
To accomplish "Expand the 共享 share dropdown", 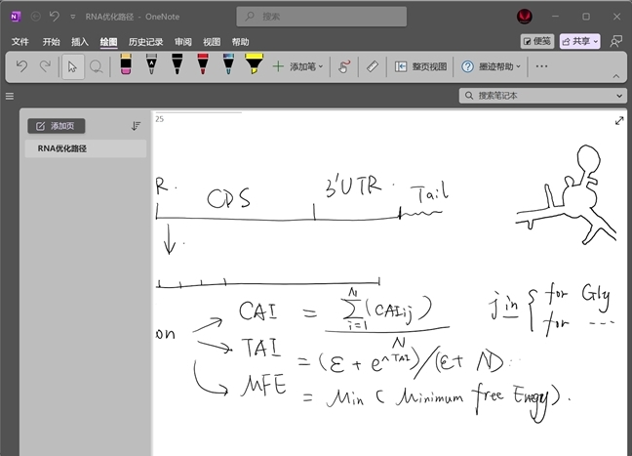I will click(x=580, y=41).
